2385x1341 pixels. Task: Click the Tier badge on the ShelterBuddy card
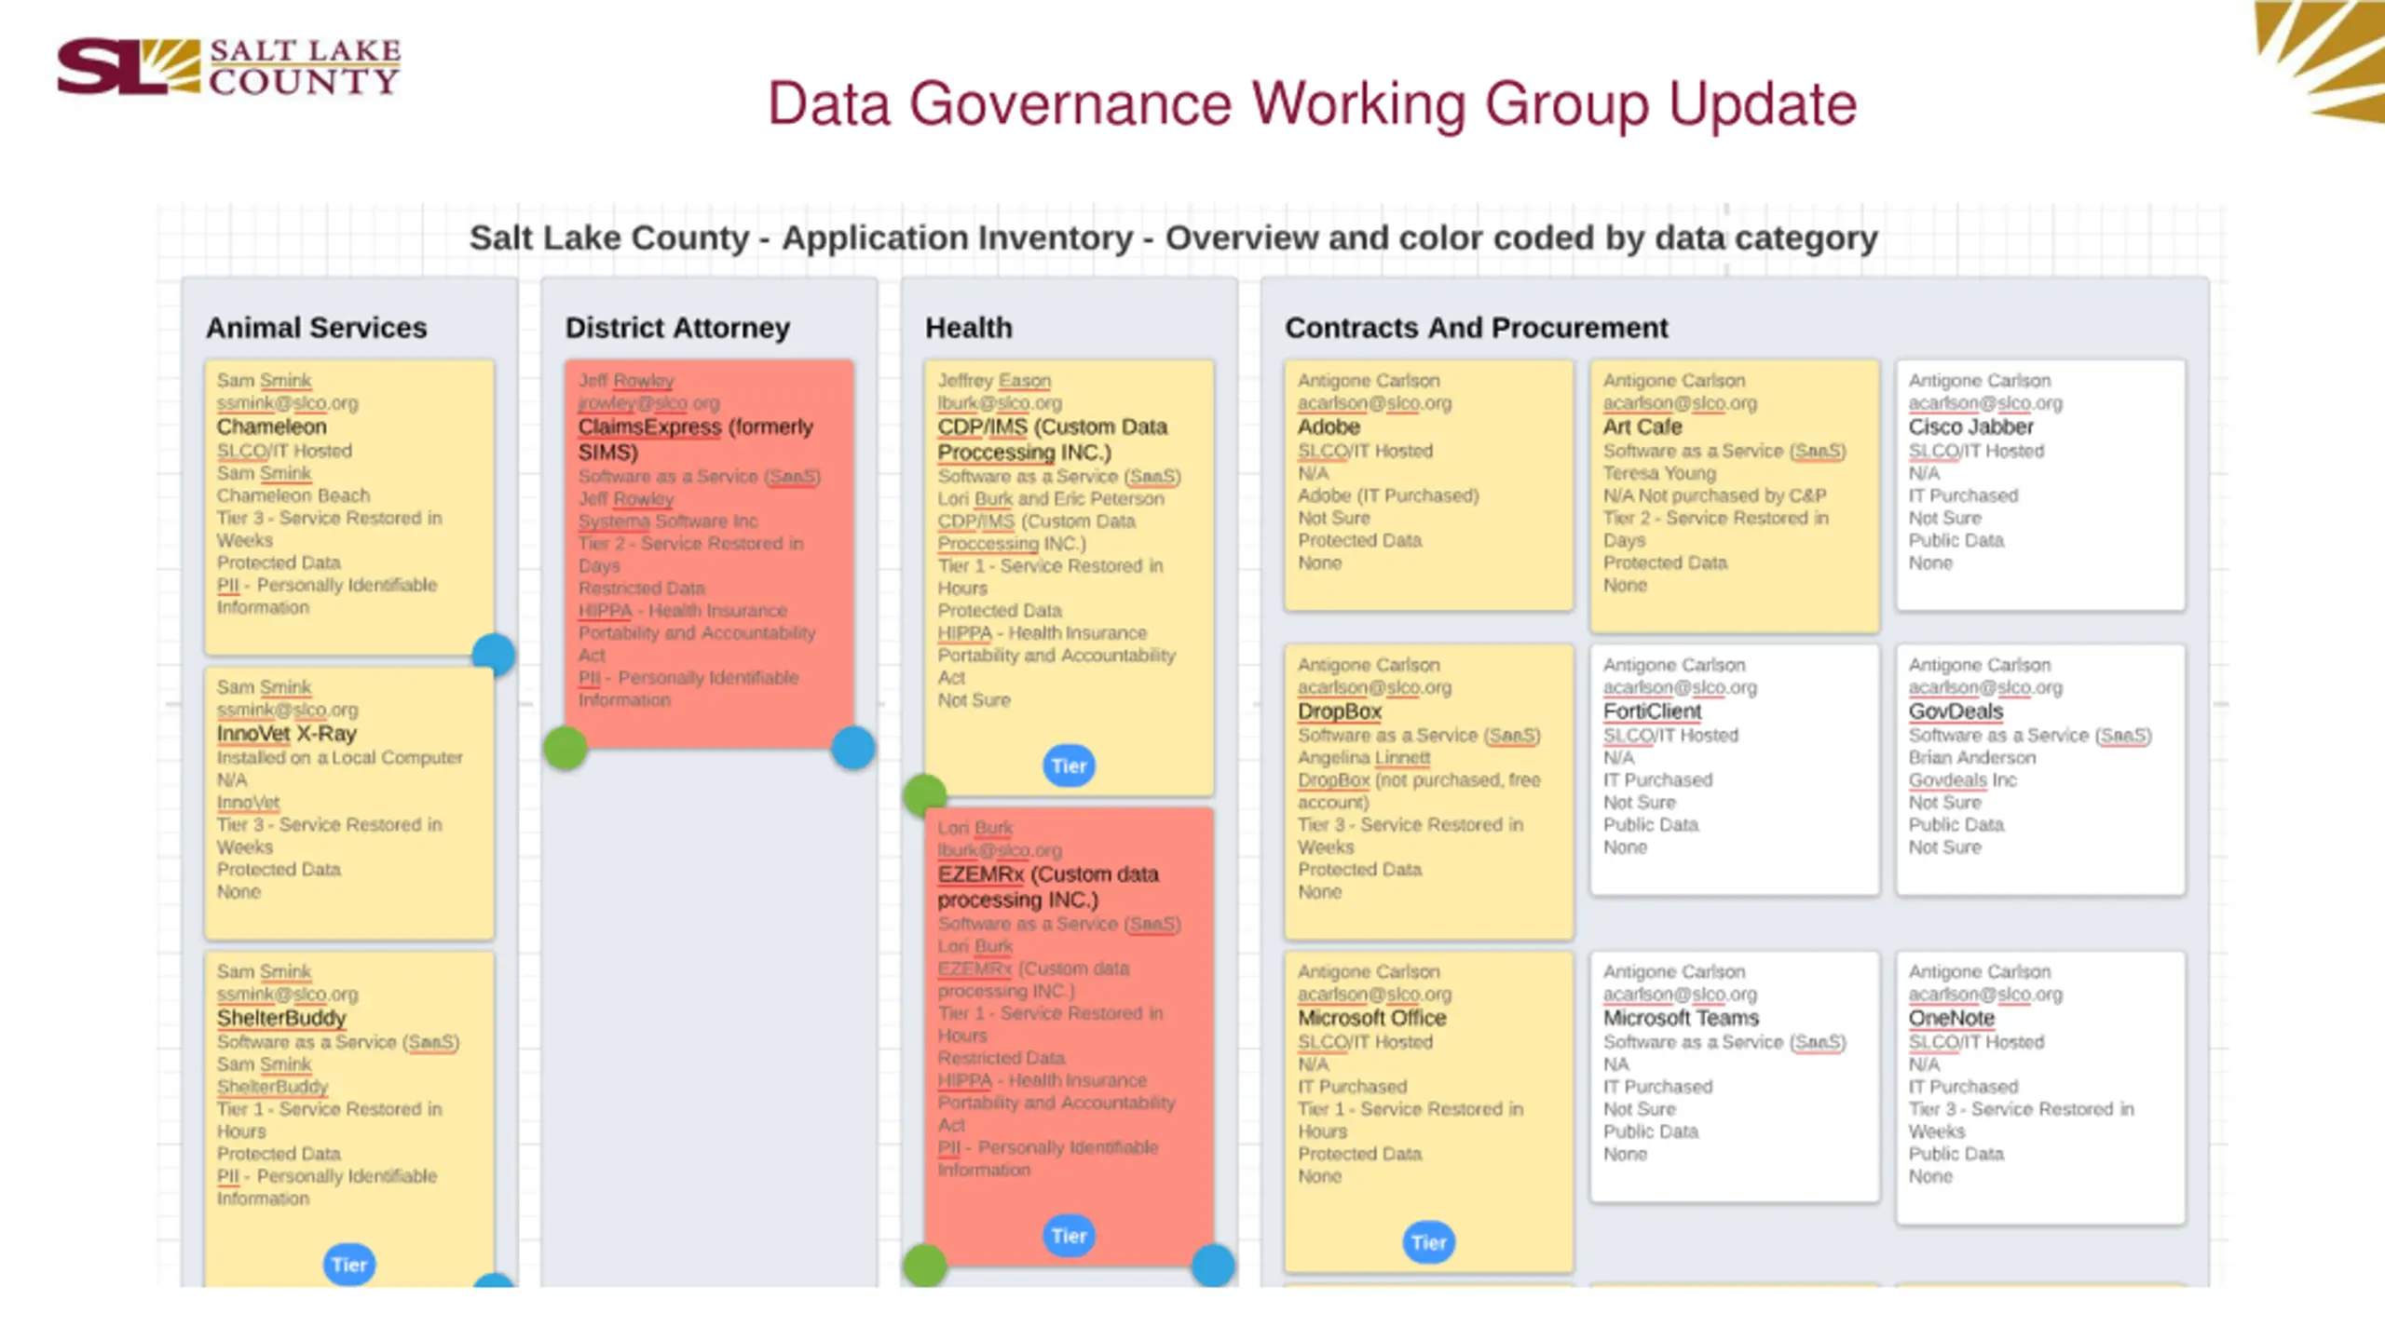click(x=349, y=1265)
